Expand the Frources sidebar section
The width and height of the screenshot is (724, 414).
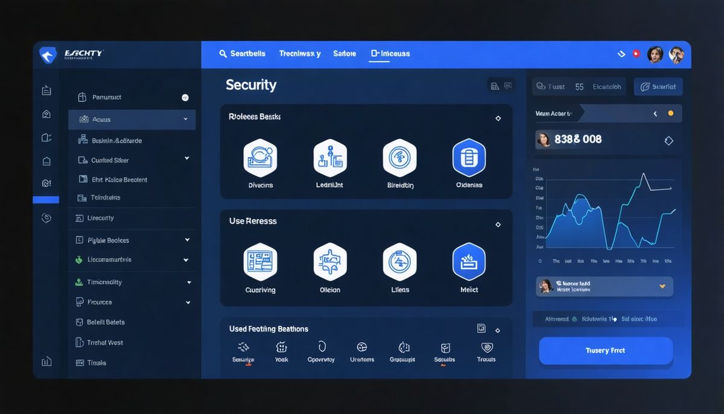(x=188, y=302)
